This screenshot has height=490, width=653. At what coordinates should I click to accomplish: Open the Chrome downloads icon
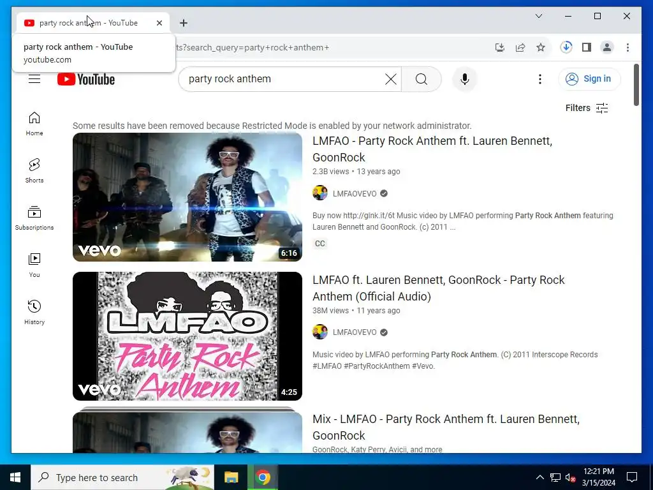[566, 47]
